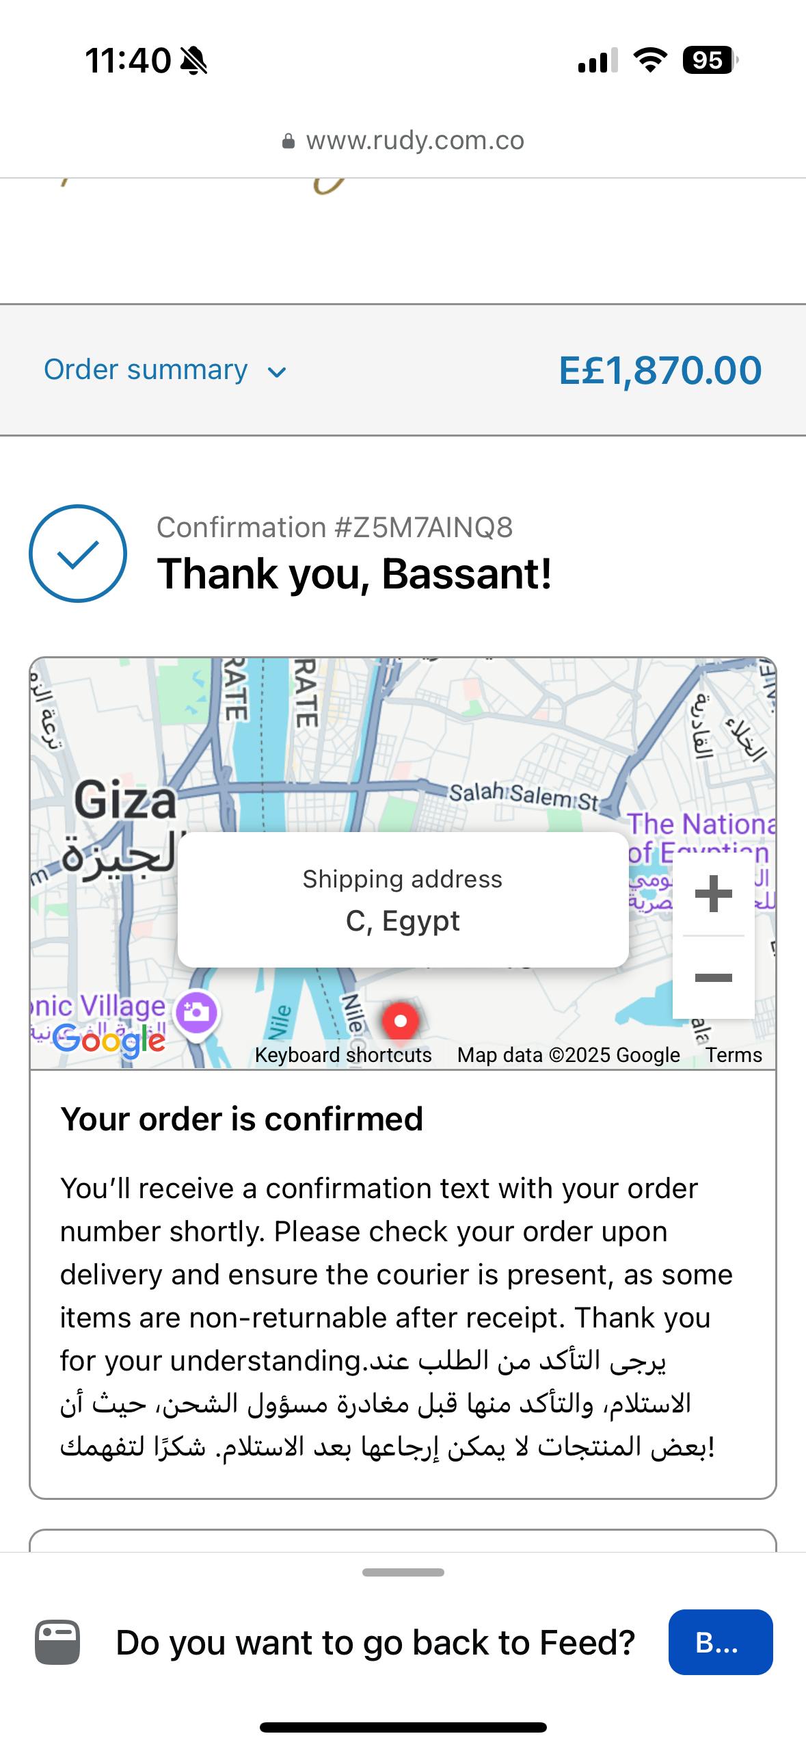806x1749 pixels.
Task: Open the map Terms link
Action: (734, 1055)
